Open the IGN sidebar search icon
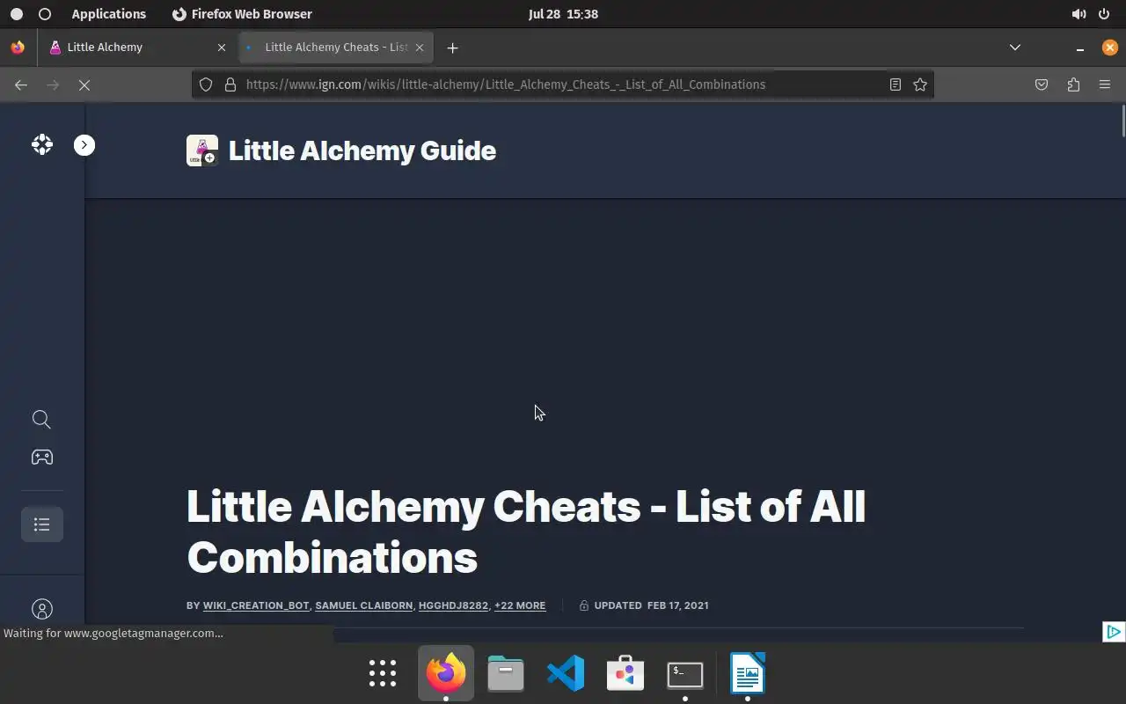 [x=41, y=419]
